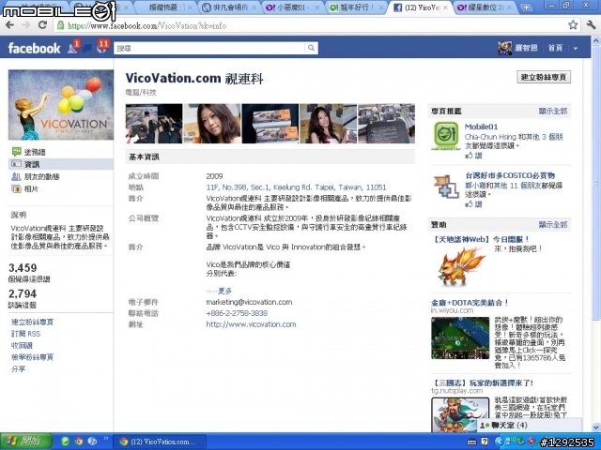601x450 pixels.
Task: Click the VicoVation.com taskbar window button
Action: coord(160,442)
